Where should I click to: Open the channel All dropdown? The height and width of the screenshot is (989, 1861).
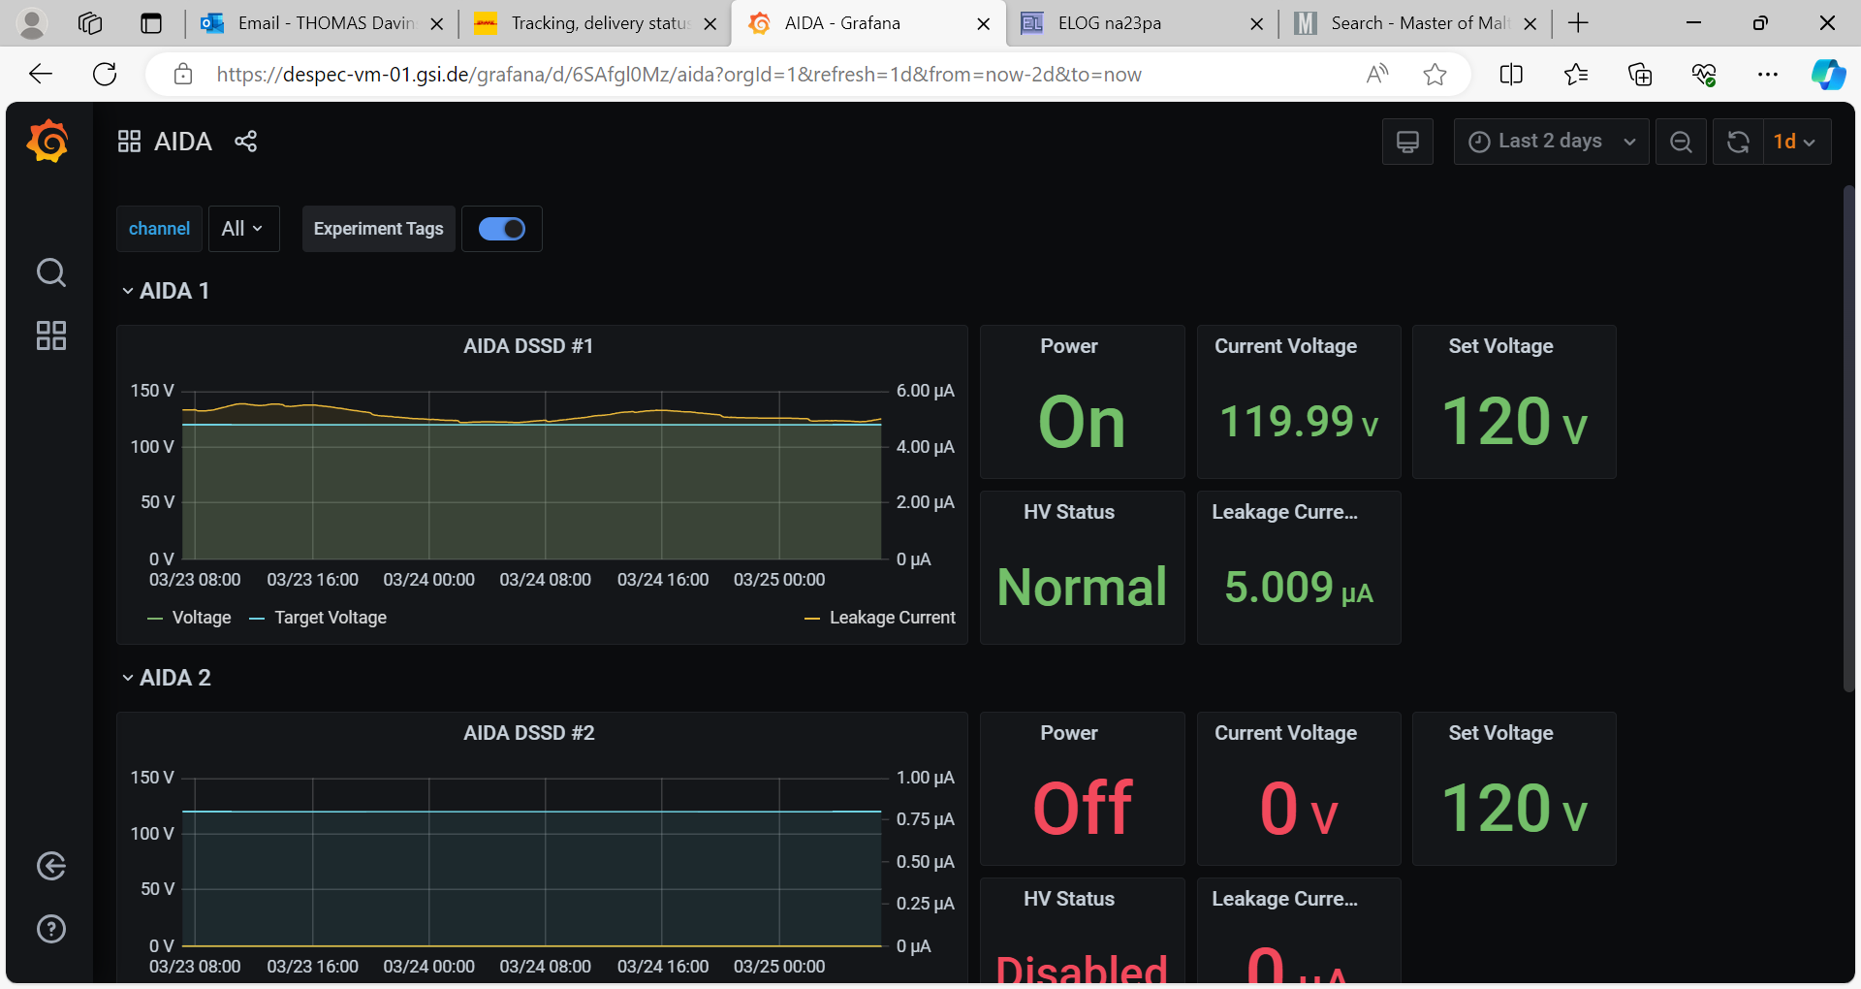[x=243, y=229]
